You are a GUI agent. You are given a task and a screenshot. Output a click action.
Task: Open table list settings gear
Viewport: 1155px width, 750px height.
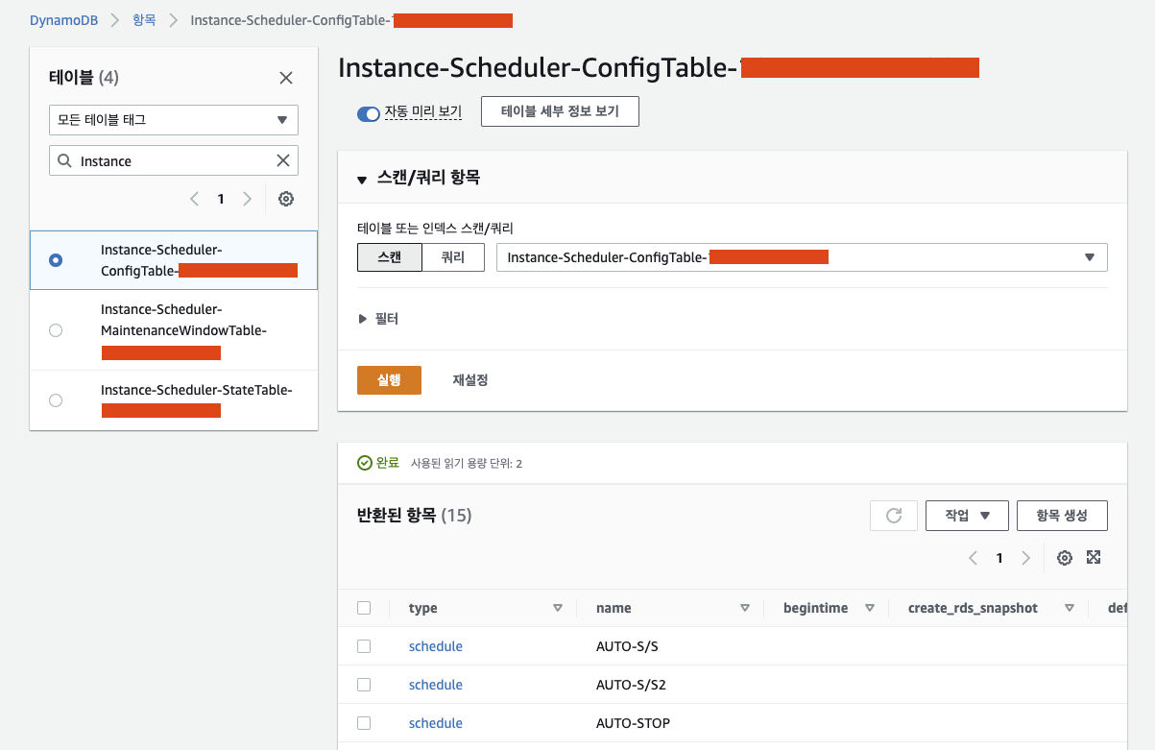(x=286, y=199)
